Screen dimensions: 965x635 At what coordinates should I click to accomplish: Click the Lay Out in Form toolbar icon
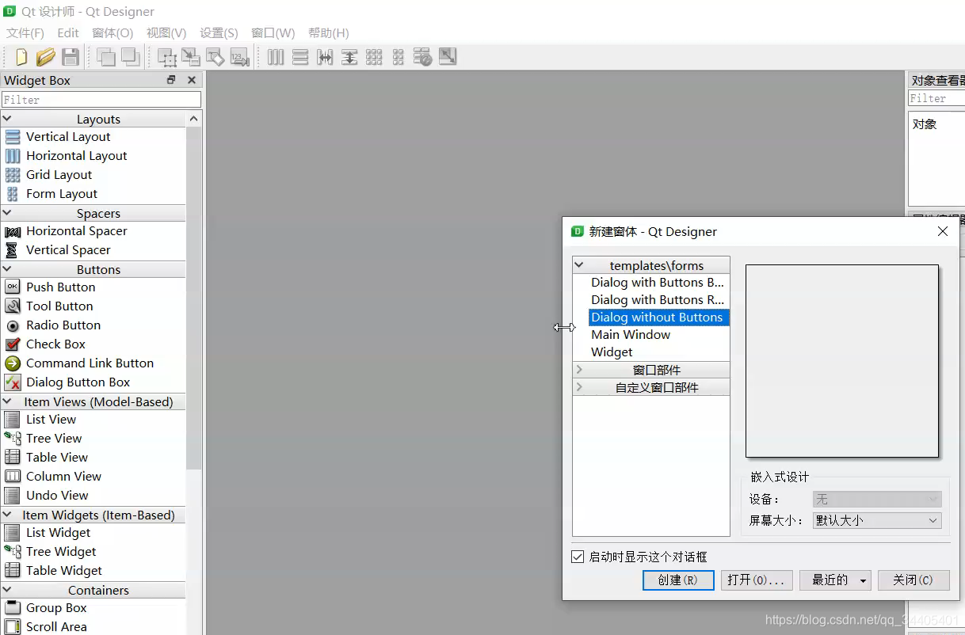(x=399, y=57)
